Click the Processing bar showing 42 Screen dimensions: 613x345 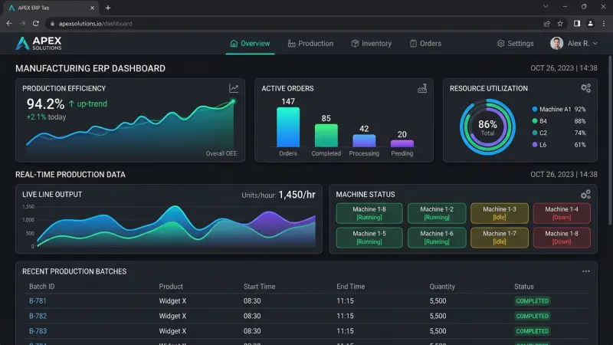364,140
